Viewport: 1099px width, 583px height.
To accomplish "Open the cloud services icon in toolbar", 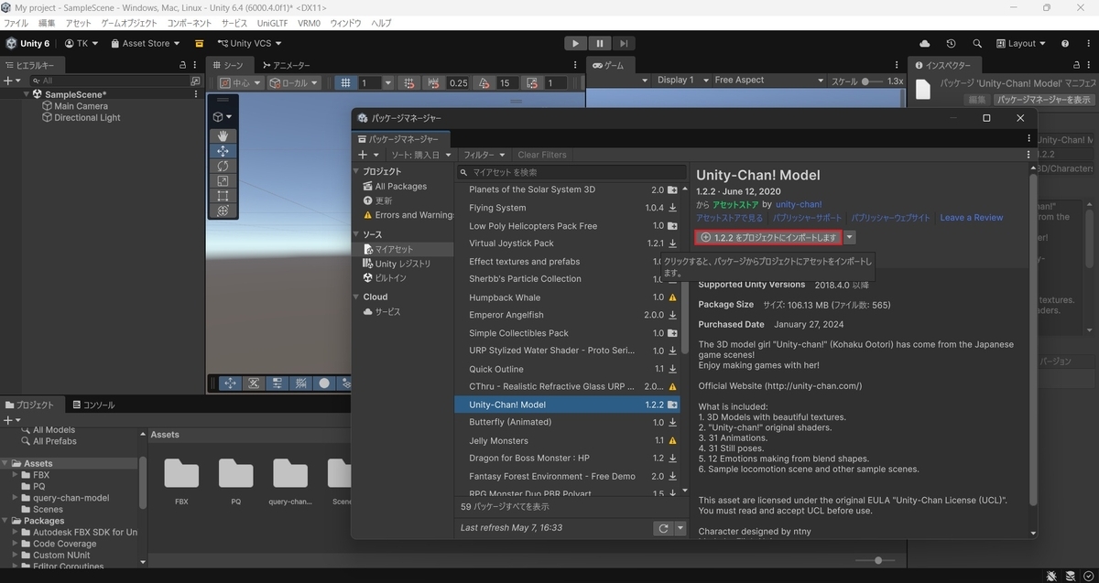I will point(925,43).
